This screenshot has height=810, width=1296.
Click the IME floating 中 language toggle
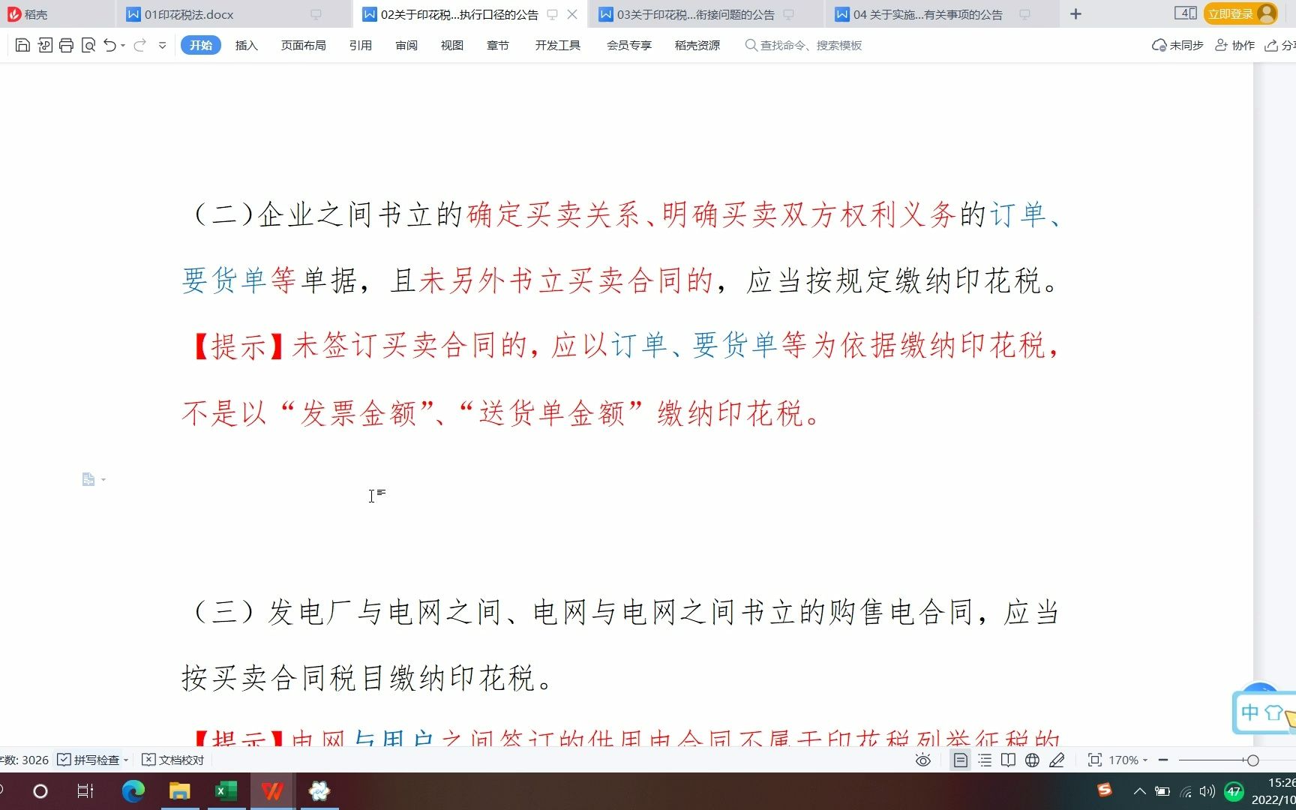(x=1249, y=712)
